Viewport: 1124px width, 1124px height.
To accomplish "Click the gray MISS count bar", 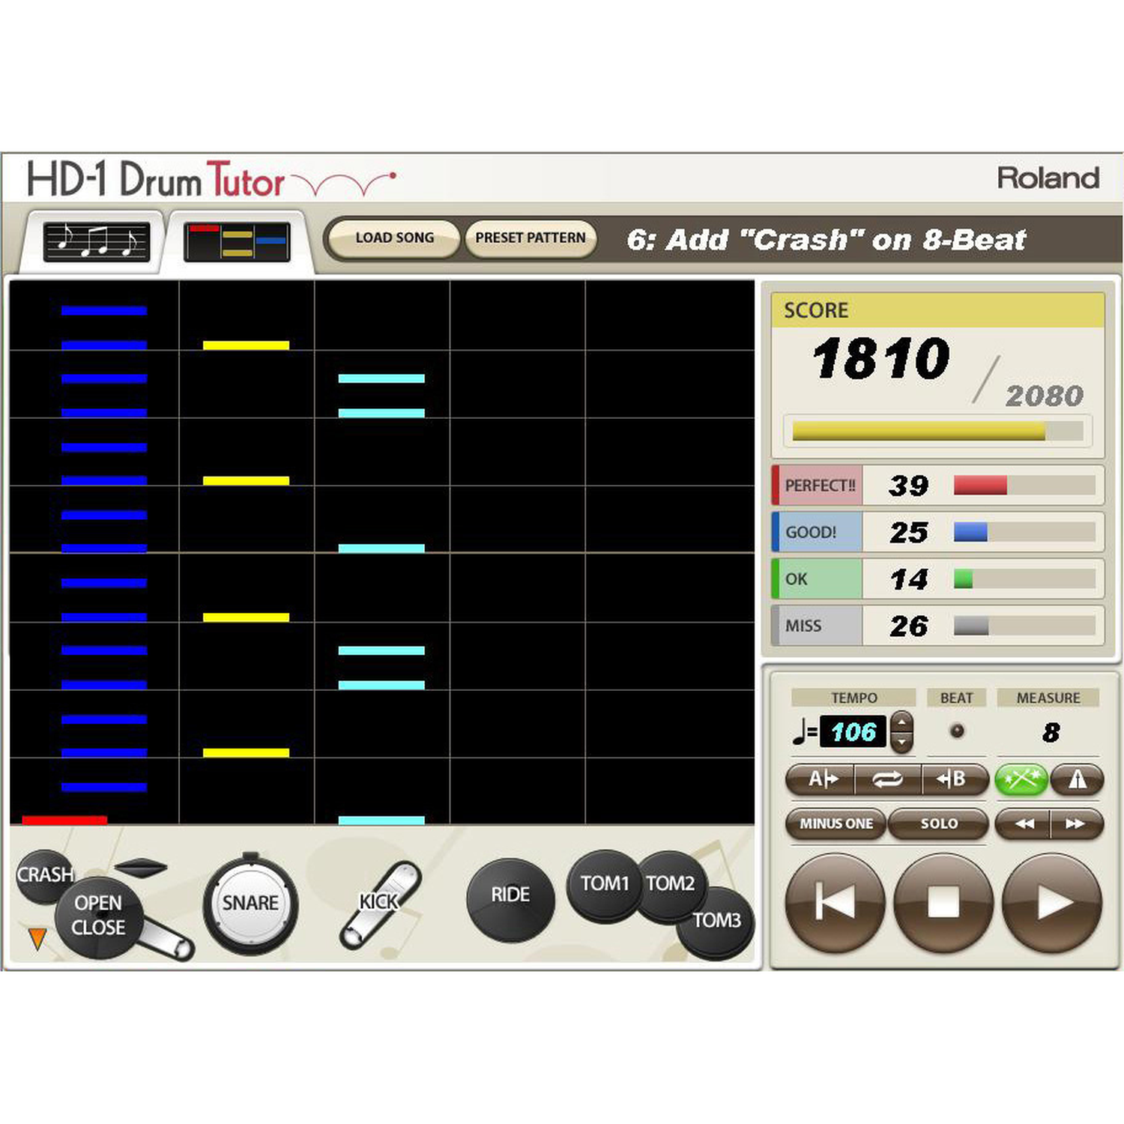I will [x=1024, y=626].
